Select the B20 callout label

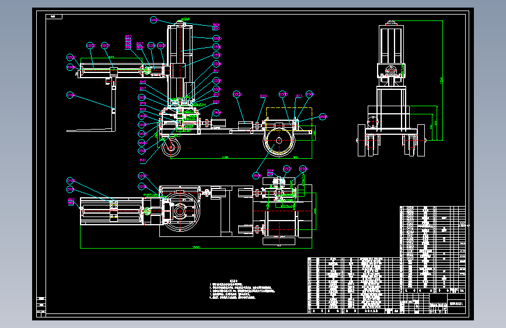tap(263, 96)
